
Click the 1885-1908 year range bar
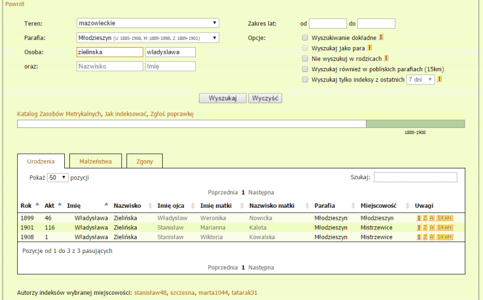415,124
